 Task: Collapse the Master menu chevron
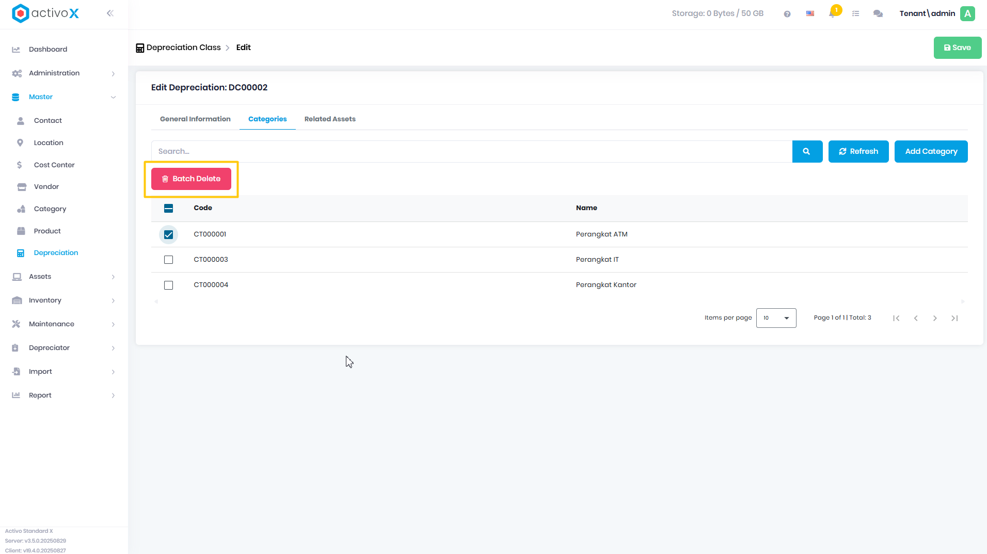tap(113, 97)
